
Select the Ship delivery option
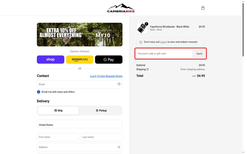pyautogui.click(x=58, y=110)
